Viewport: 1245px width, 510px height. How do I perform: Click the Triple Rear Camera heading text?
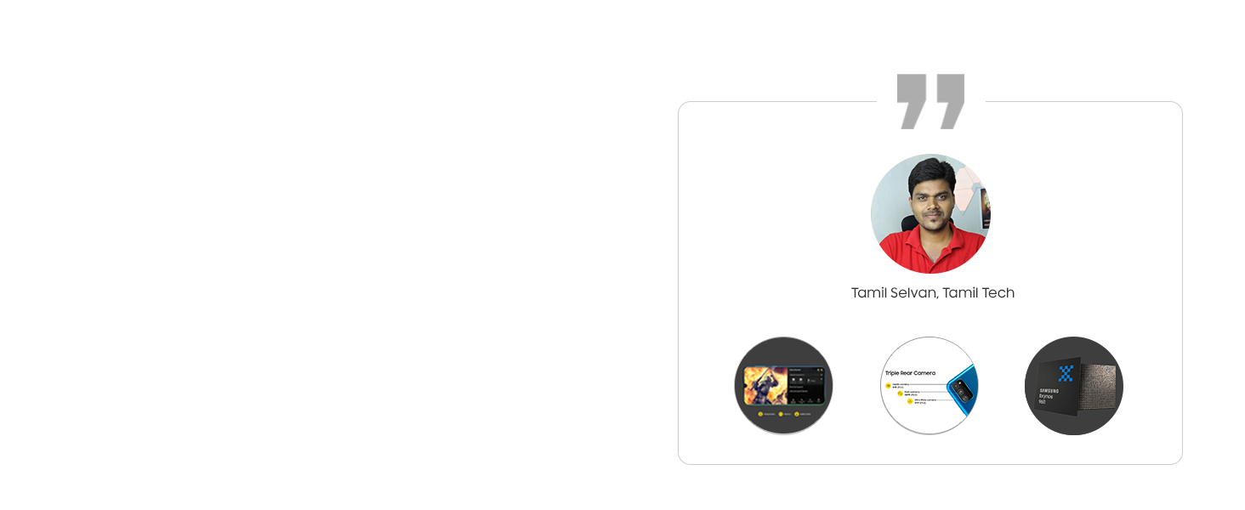point(910,373)
